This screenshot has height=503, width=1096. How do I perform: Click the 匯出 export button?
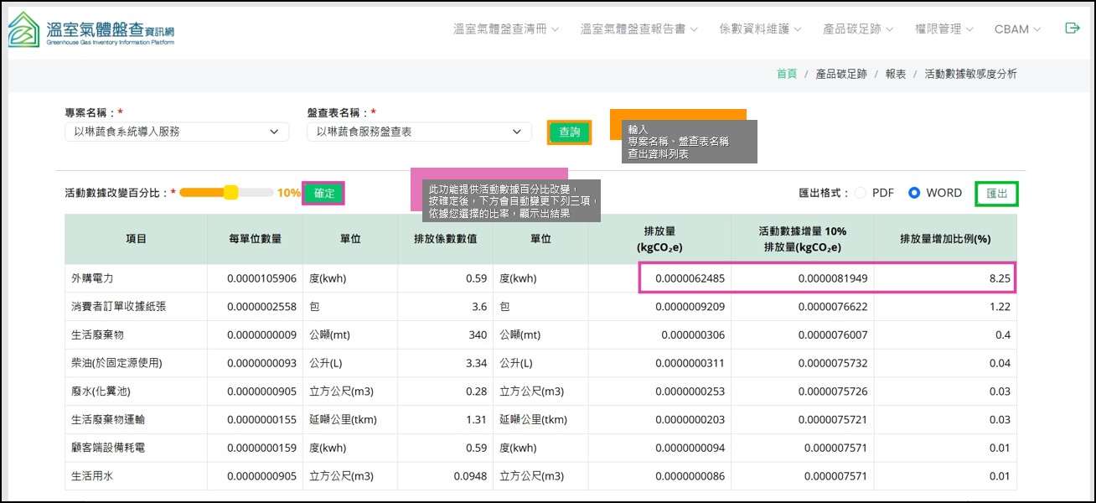pyautogui.click(x=996, y=194)
